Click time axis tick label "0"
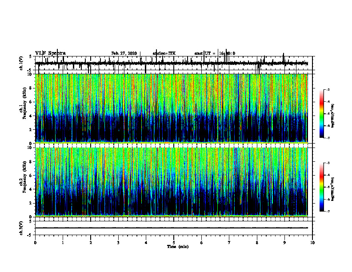This screenshot has width=352, height=272. pos(35,243)
